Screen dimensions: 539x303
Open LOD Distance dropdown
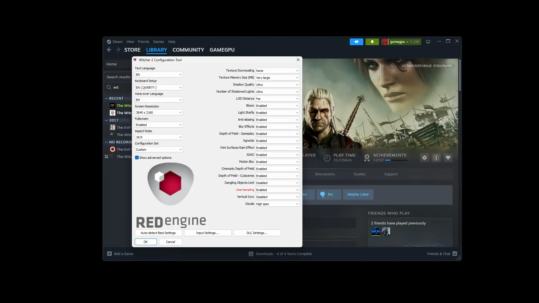(x=277, y=99)
